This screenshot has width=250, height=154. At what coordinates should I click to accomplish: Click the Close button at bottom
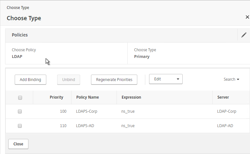(x=18, y=144)
